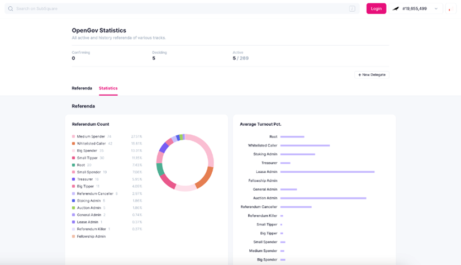
Task: Expand the network dropdown showing #19,655,499
Action: 417,9
